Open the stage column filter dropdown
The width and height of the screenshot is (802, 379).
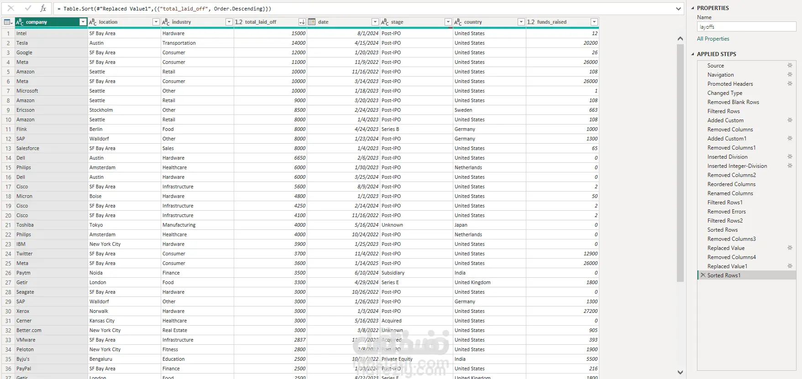[x=448, y=22]
